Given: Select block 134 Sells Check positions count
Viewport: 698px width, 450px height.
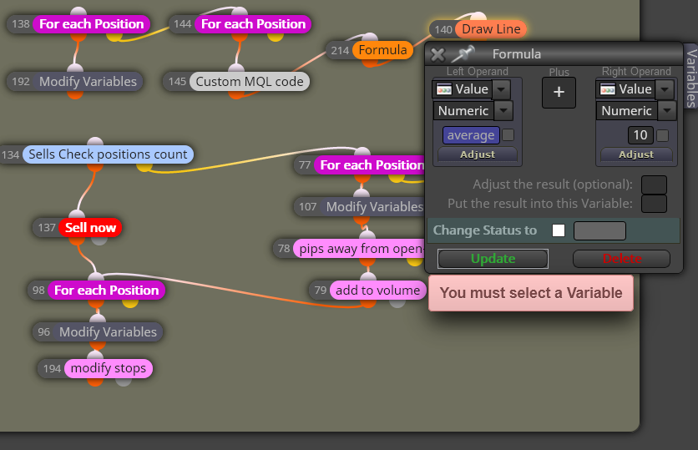Looking at the screenshot, I should 108,154.
